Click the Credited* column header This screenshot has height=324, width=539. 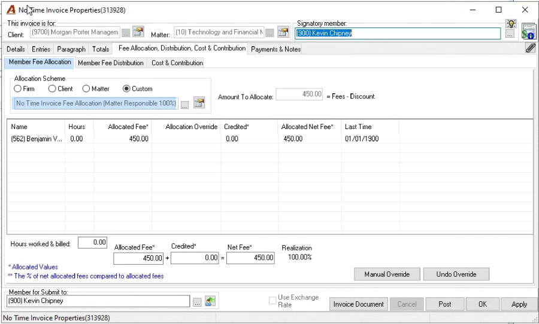[x=249, y=127]
